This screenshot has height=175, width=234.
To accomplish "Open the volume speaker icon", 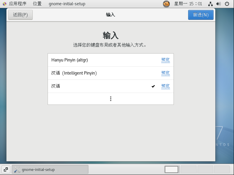I will [x=219, y=4].
